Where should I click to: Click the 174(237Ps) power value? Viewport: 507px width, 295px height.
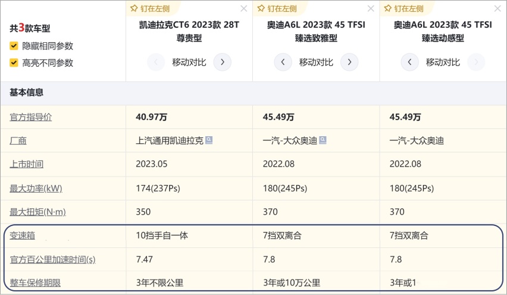158,188
